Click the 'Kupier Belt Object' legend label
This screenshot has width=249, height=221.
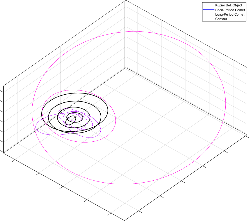[x=229, y=5]
